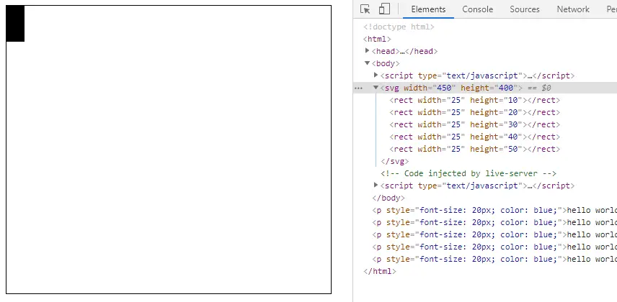The image size is (617, 302).
Task: Activate the inspect element picker icon
Action: click(365, 9)
